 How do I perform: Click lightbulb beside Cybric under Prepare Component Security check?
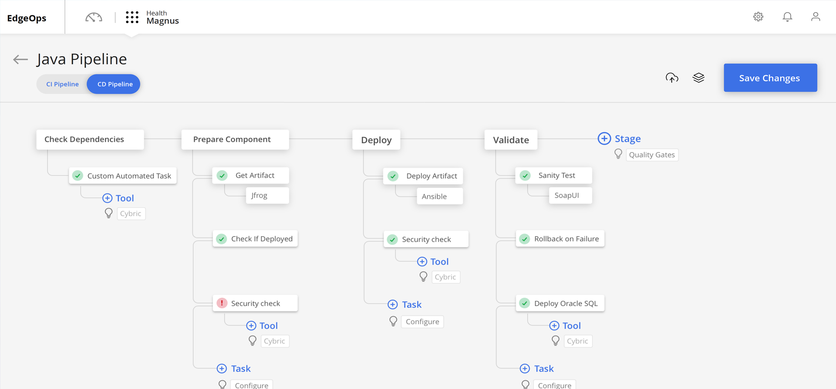[253, 341]
